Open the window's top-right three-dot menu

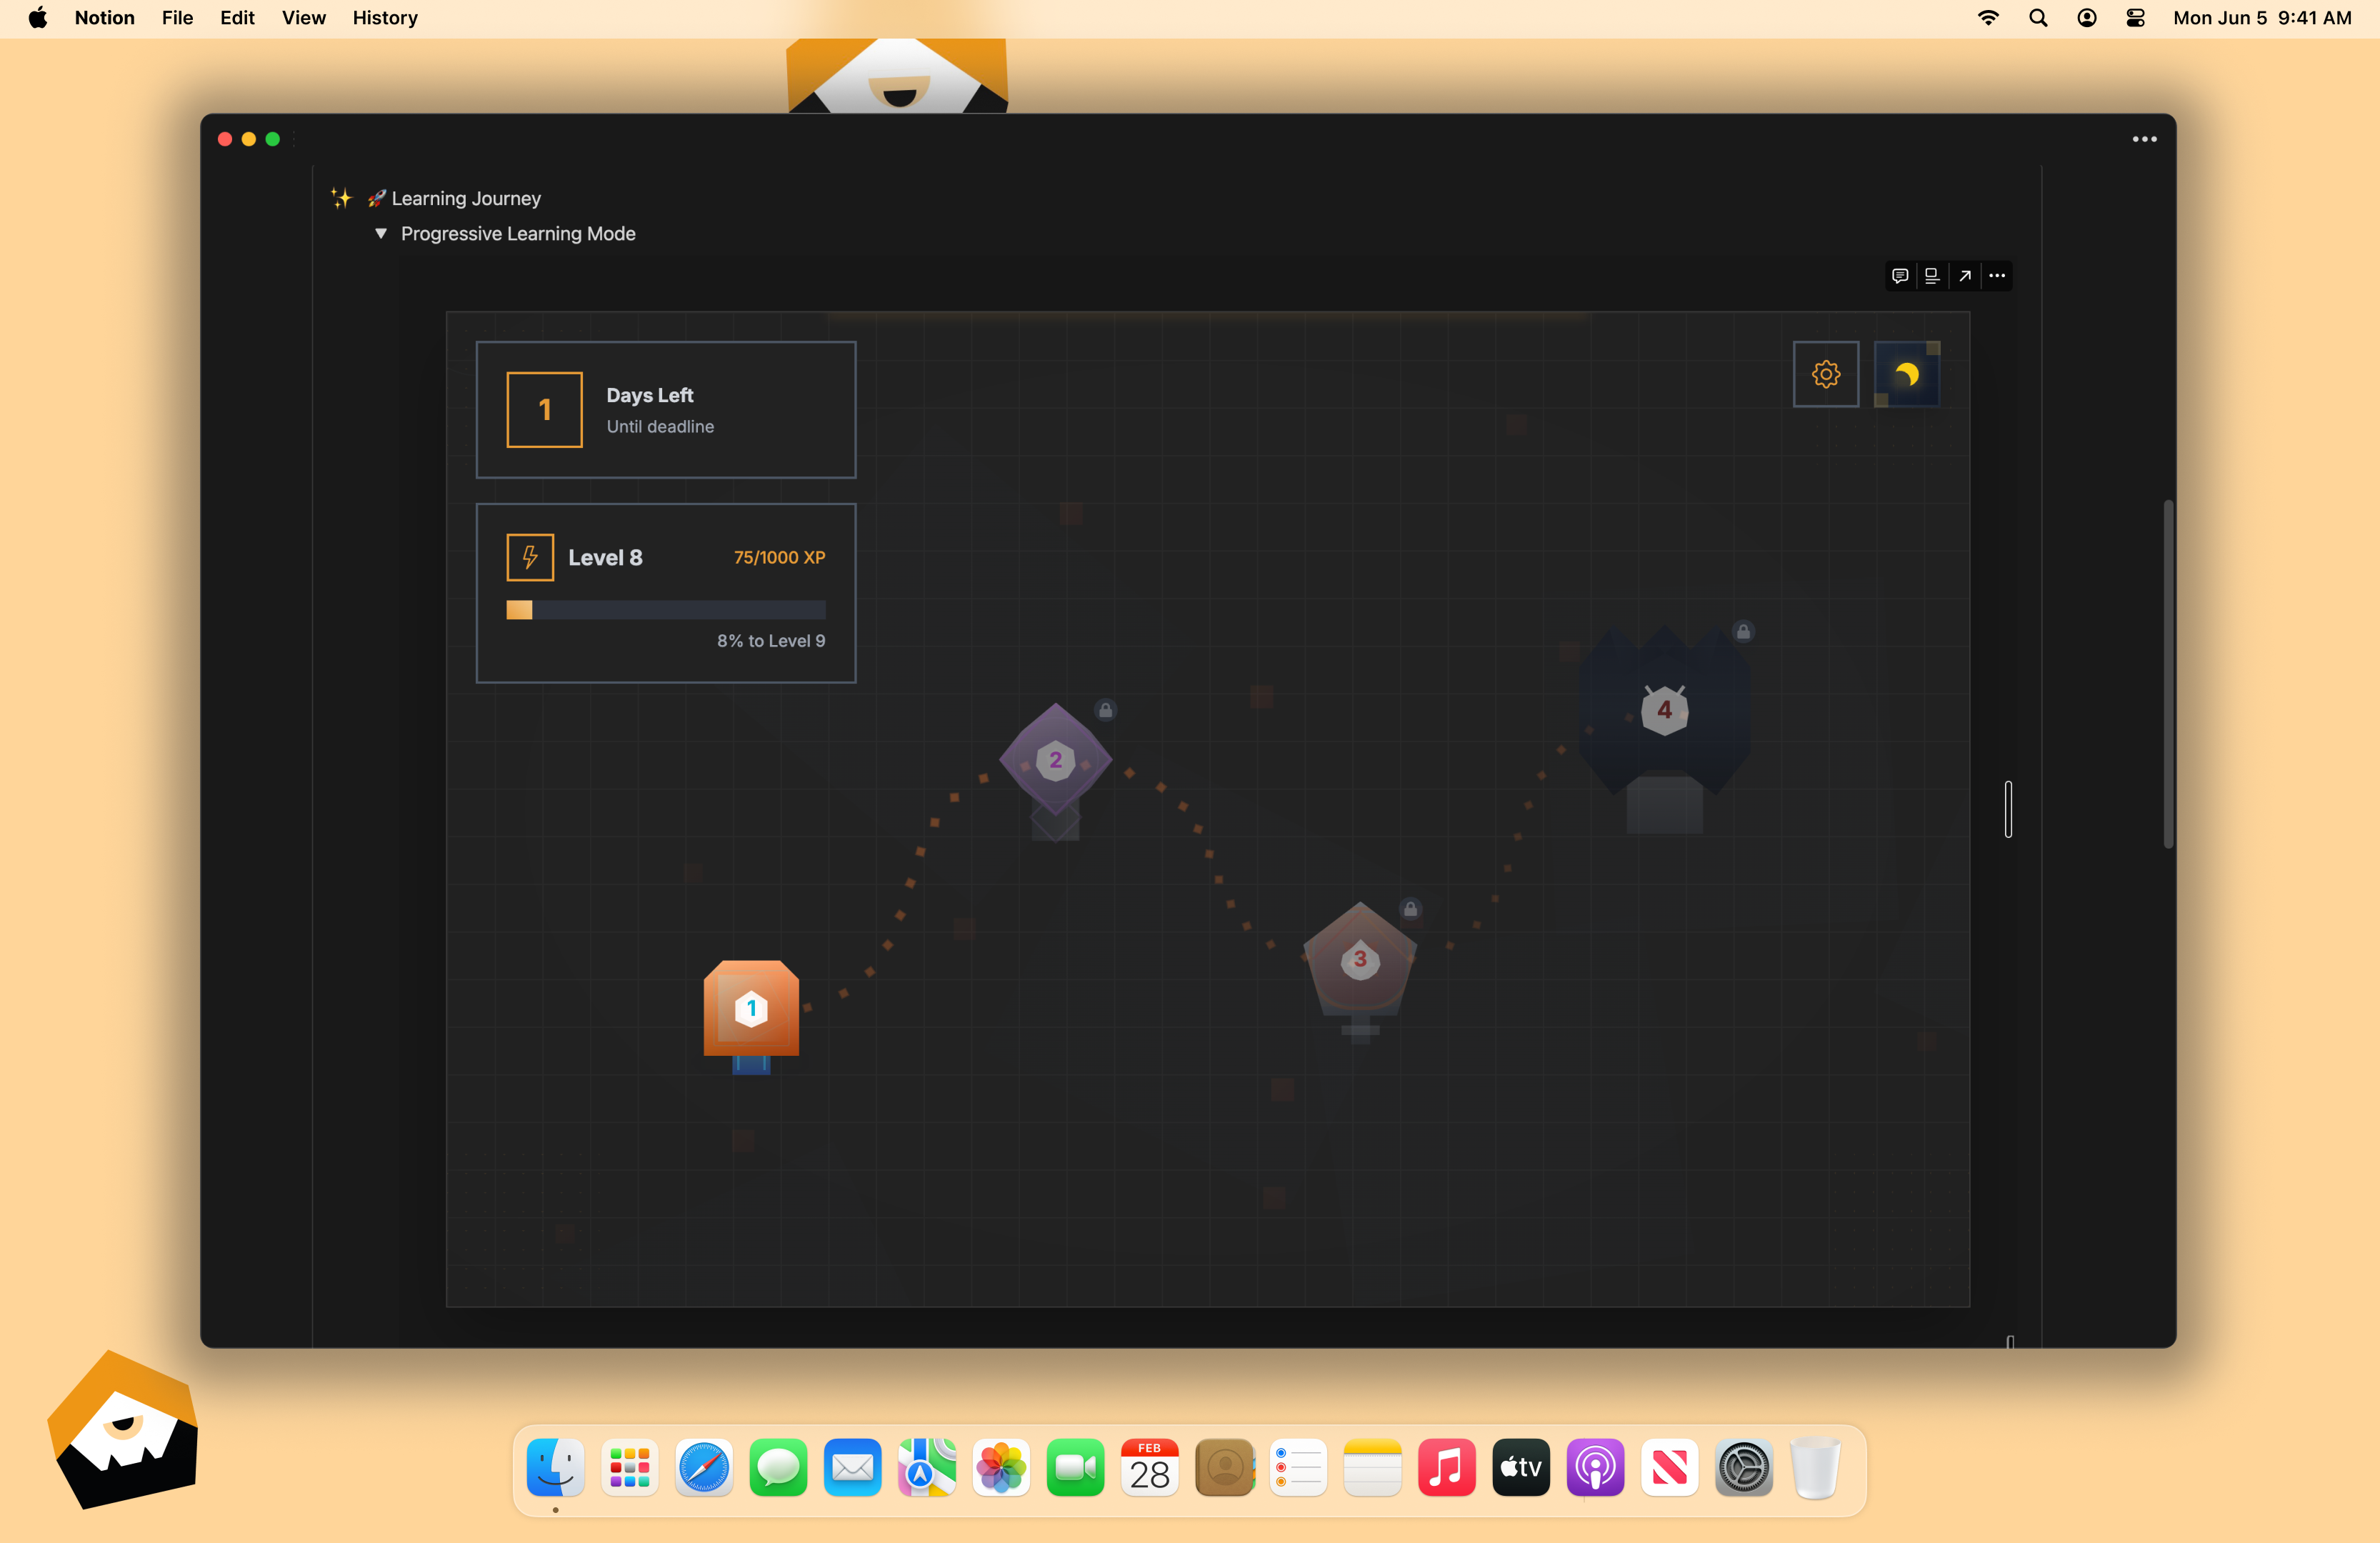click(2144, 139)
